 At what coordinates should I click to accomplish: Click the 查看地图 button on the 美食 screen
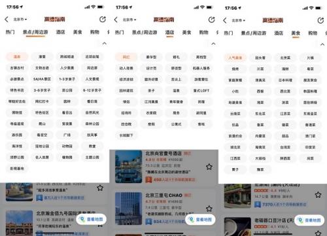point(309,220)
